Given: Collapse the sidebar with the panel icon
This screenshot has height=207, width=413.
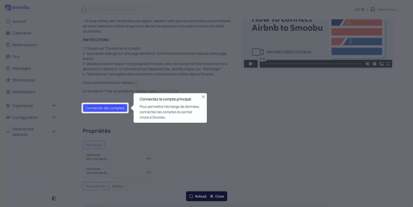Looking at the screenshot, I should click(x=54, y=198).
